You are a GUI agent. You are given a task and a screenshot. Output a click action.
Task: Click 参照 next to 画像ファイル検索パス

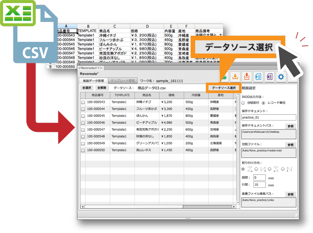coord(291,194)
